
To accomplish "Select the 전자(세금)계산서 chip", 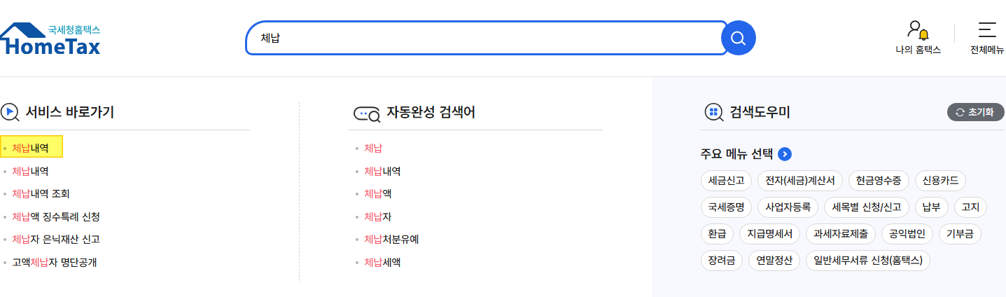I will (800, 181).
